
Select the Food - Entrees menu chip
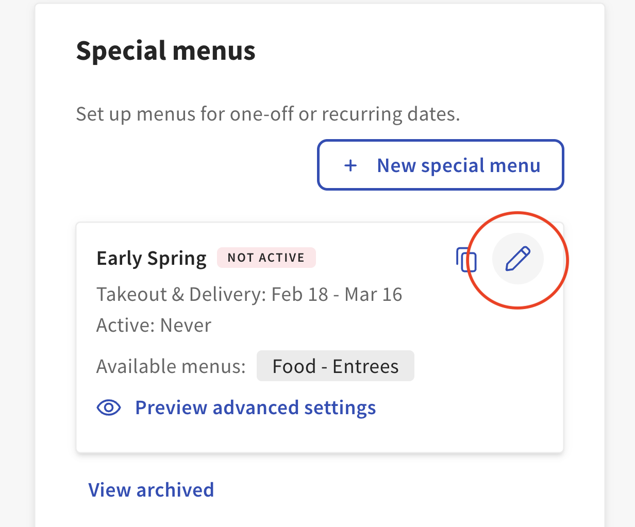point(335,366)
